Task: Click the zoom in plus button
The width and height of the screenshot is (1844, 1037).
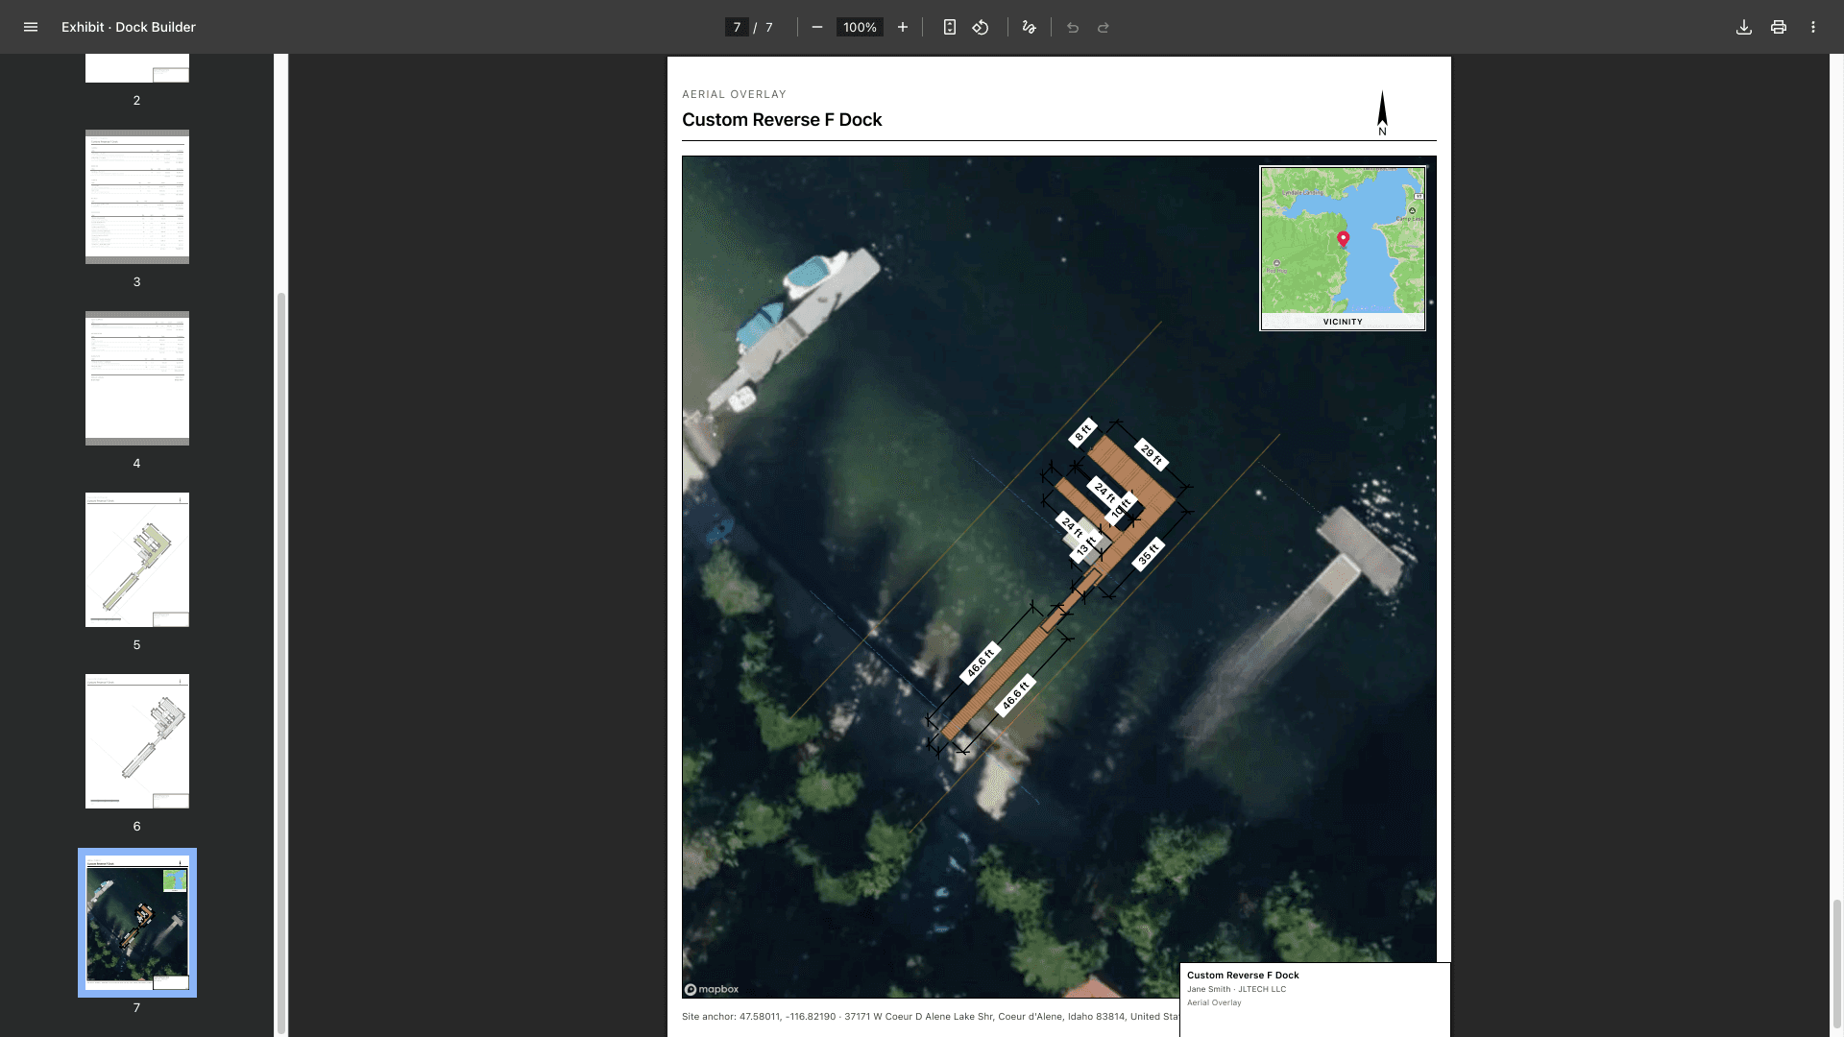Action: click(903, 27)
